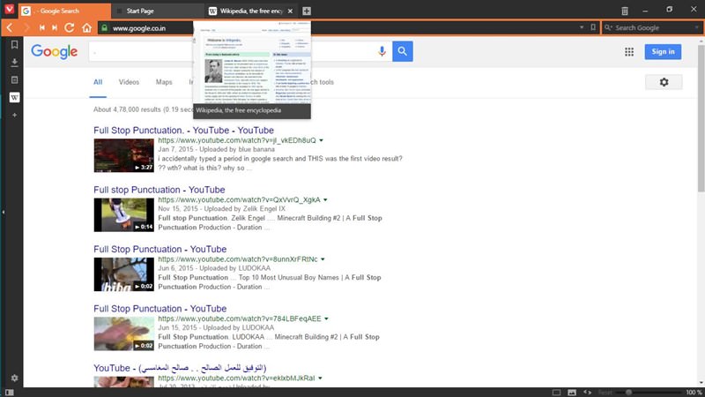Screen dimensions: 705x397
Task: Expand options arrow for first YouTube result
Action: (x=321, y=140)
